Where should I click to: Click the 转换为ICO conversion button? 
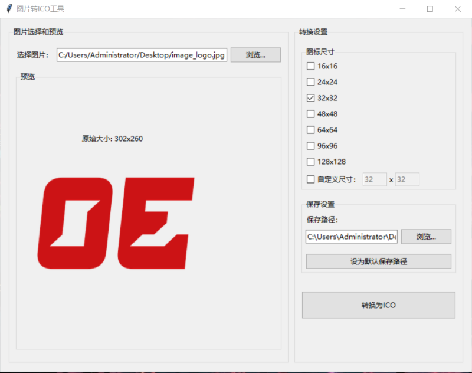pyautogui.click(x=378, y=305)
